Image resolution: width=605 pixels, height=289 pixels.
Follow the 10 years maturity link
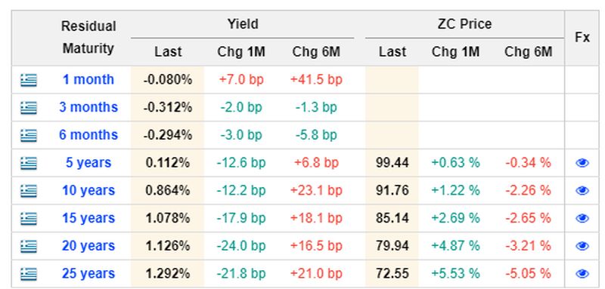[88, 190]
